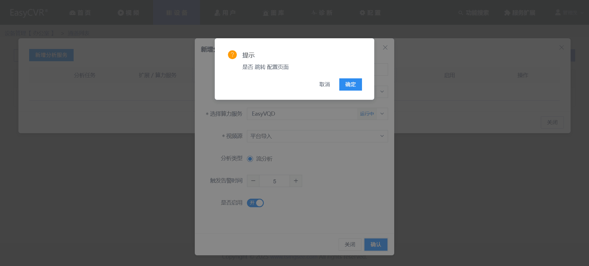Click the 触发告警时间 number field
The height and width of the screenshot is (266, 589).
pos(275,181)
